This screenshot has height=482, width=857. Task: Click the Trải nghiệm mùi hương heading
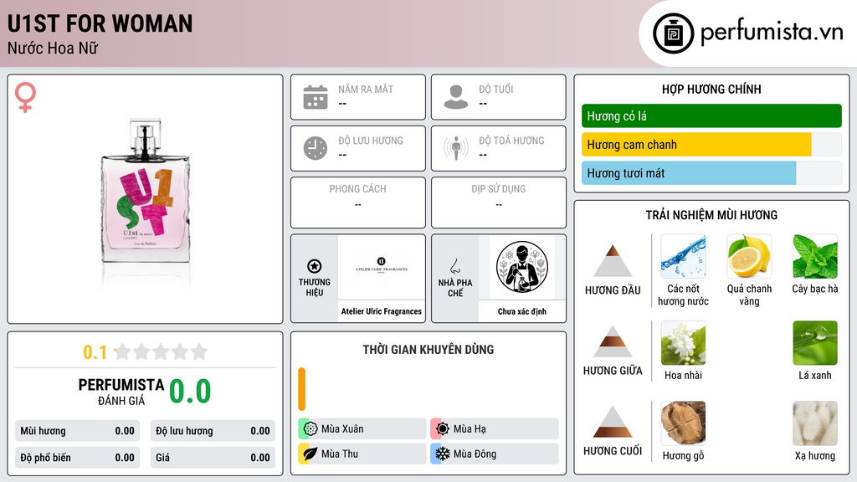coord(711,215)
